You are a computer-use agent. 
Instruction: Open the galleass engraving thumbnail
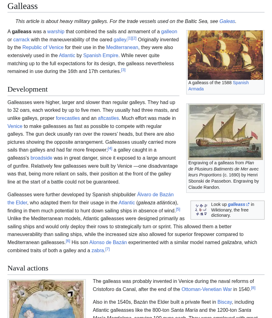click(225, 132)
